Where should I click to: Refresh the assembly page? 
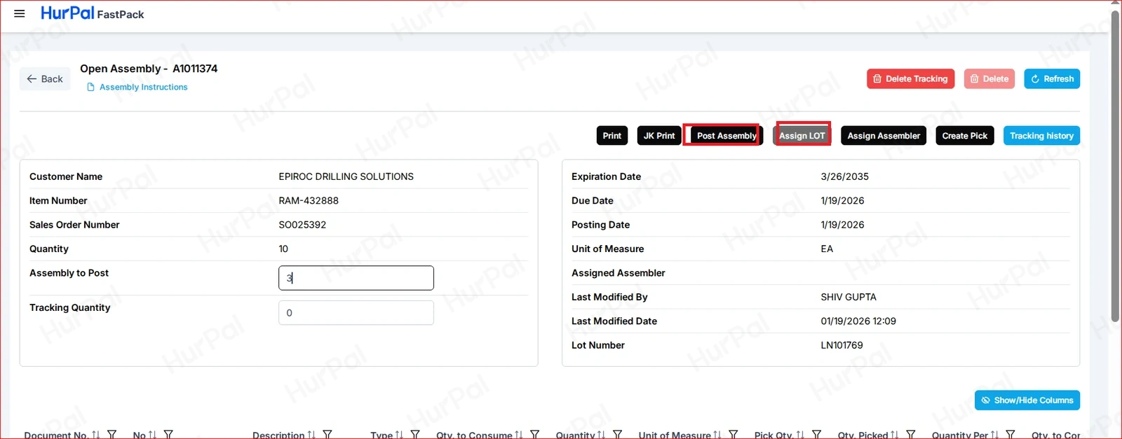tap(1052, 79)
